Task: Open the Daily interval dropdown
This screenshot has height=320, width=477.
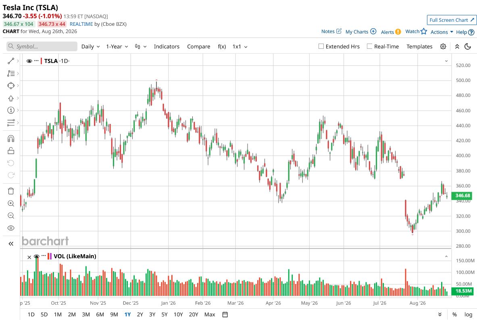Action: pos(90,46)
